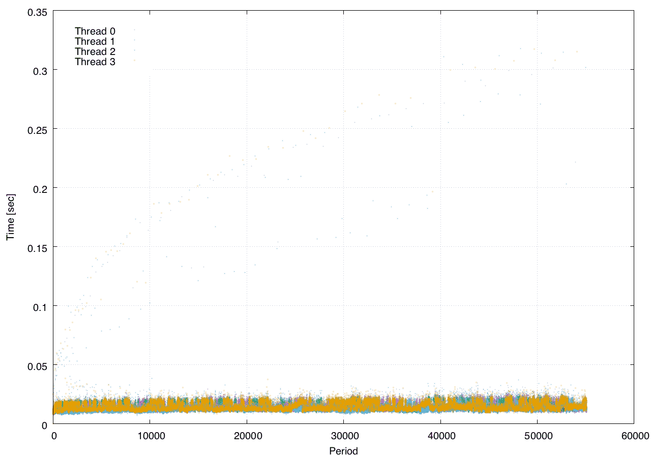Click the 40000 x-axis tick label
651x456 pixels.
(x=440, y=436)
